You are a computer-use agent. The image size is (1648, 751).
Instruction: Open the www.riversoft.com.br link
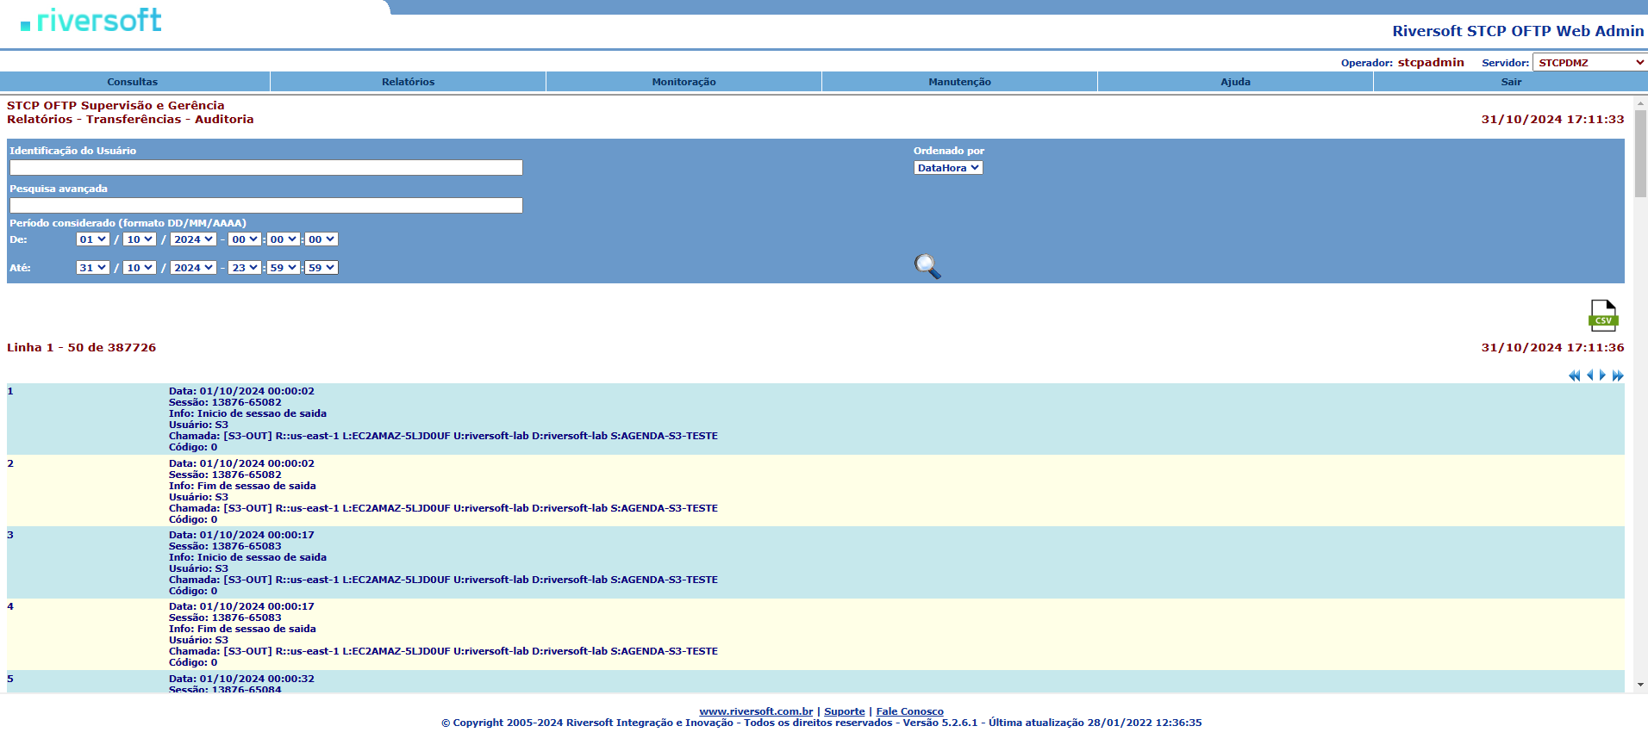[x=756, y=711]
